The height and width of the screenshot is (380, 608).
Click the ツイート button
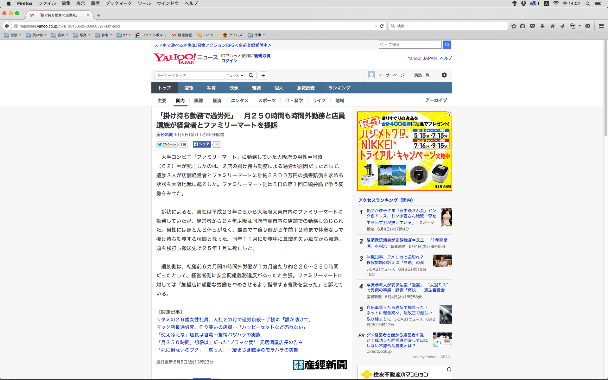(x=167, y=144)
